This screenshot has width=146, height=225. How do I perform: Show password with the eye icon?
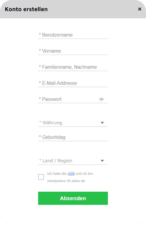point(101,99)
